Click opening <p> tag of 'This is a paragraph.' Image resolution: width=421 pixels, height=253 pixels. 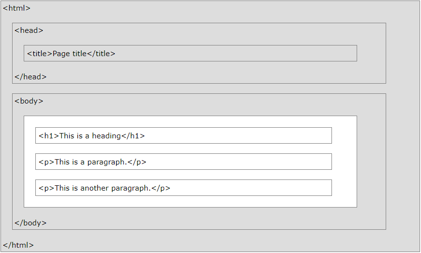pos(46,162)
